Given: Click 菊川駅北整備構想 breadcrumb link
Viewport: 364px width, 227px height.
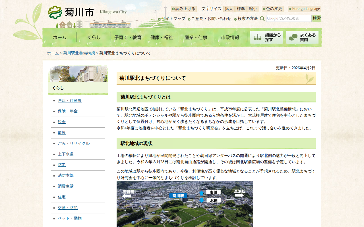Looking at the screenshot, I should [x=79, y=53].
